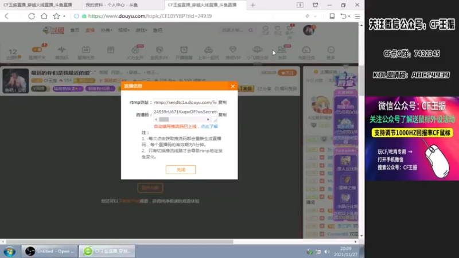Expand the 分类 dropdown menu
This screenshot has height=258, width=459.
tap(106, 30)
